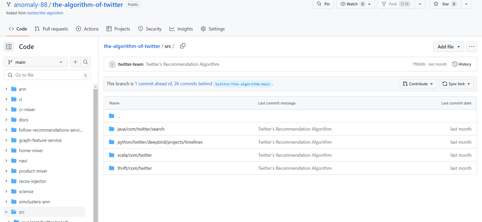Open the 1 commit ahead of link

click(153, 84)
